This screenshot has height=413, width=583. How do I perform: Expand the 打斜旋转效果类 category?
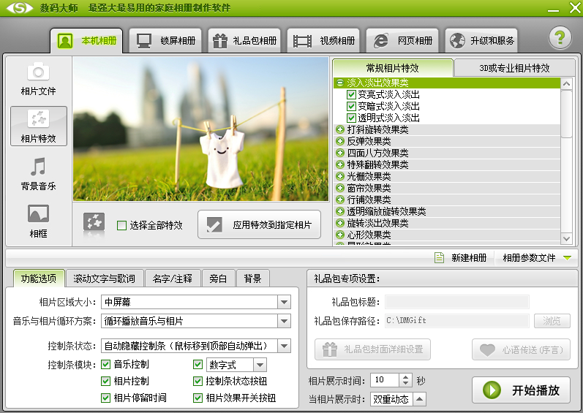[x=340, y=129]
